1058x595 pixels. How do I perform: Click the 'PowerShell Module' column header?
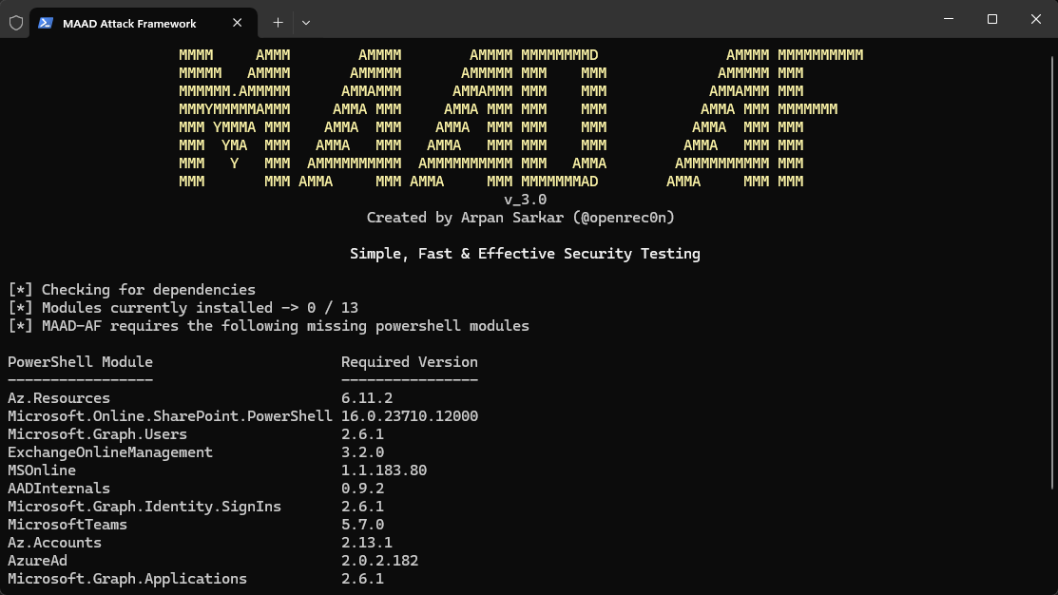coord(80,362)
